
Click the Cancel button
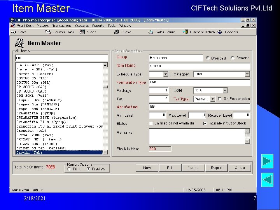tap(193, 168)
